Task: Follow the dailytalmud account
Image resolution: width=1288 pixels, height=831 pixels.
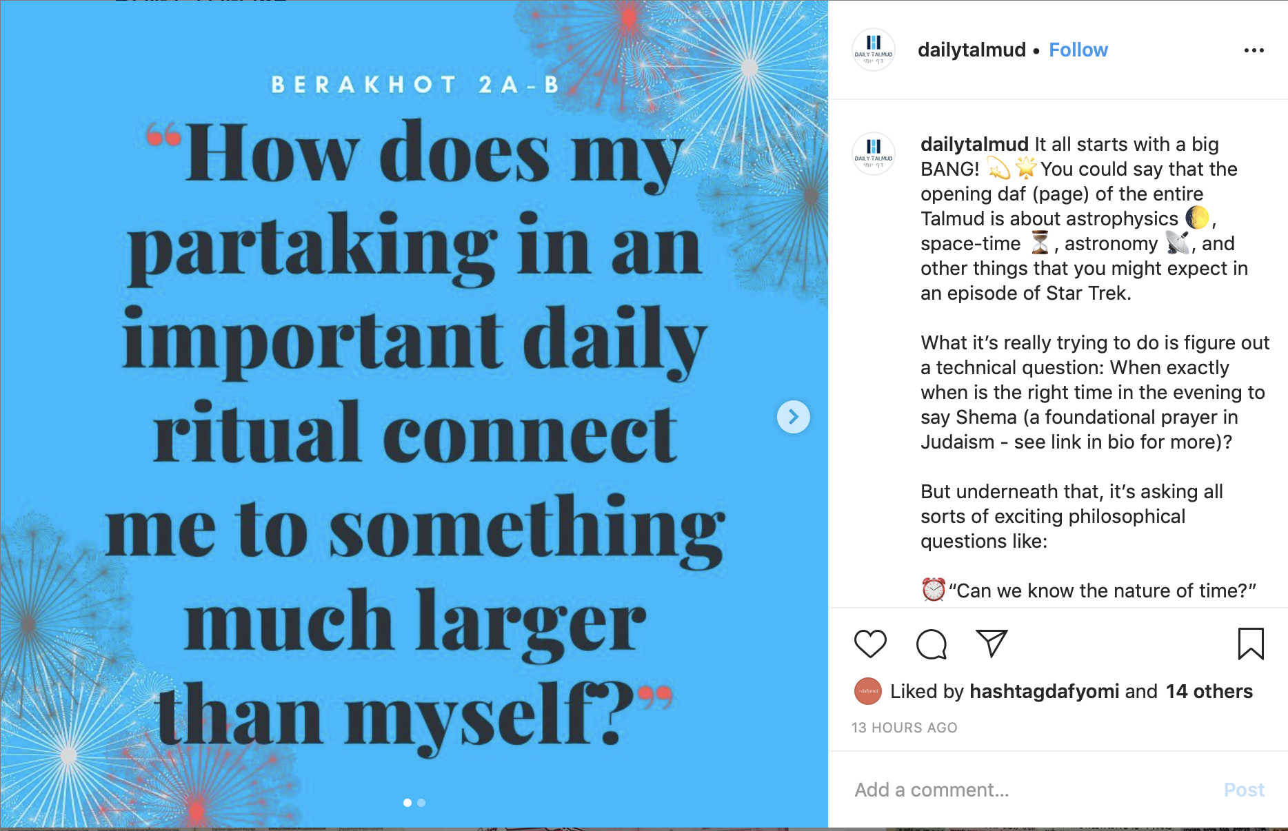Action: tap(1078, 50)
